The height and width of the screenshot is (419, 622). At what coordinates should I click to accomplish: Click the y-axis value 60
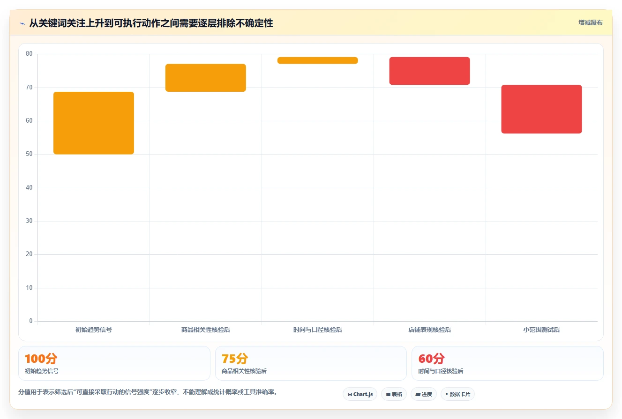(x=29, y=121)
